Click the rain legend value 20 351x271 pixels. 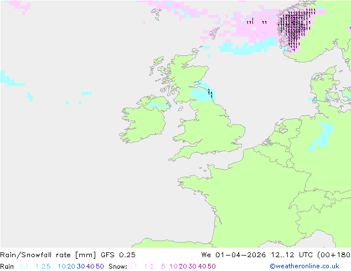(x=71, y=267)
